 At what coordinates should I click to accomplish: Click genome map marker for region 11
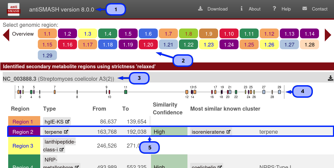coord(126,92)
